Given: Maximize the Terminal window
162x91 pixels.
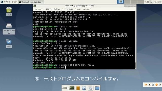Looking at the screenshot, I should pyautogui.click(x=132, y=6).
